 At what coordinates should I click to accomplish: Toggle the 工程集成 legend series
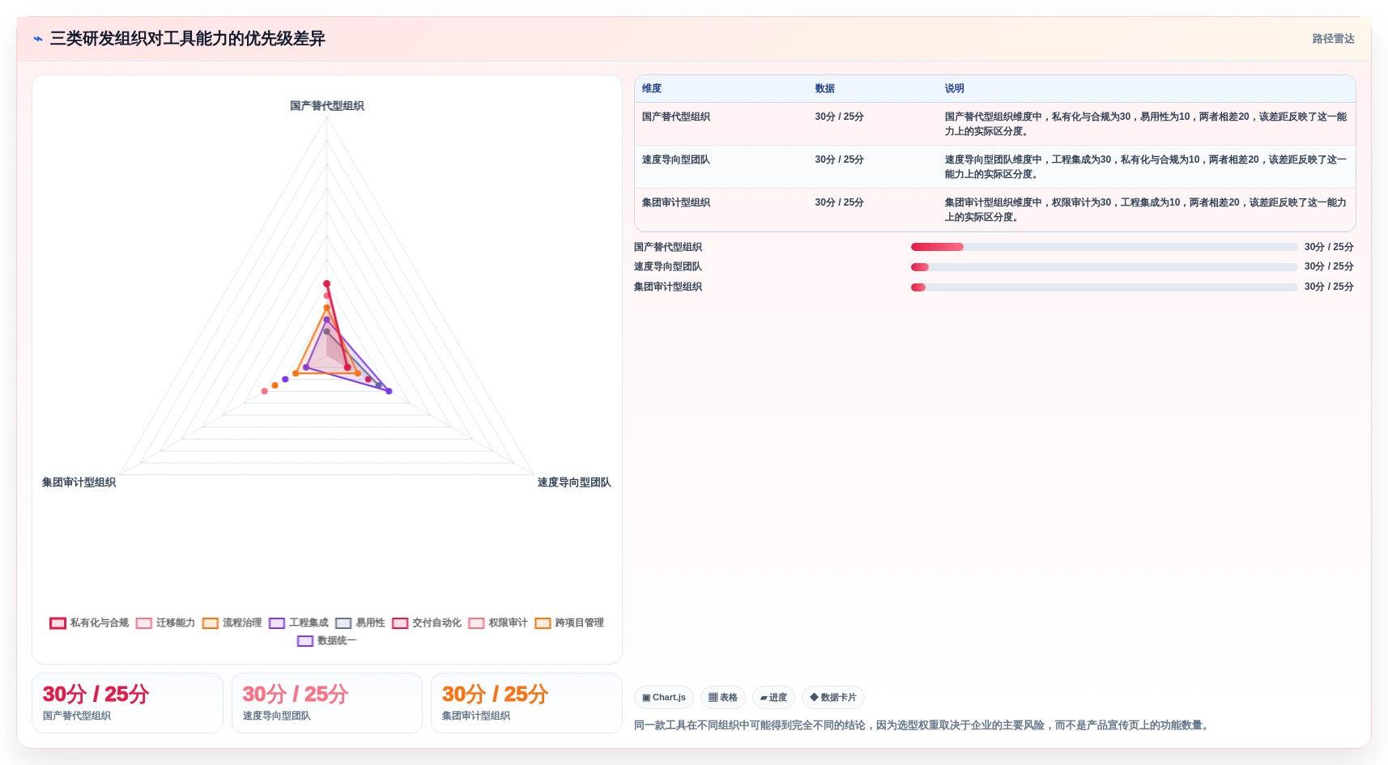pos(299,623)
